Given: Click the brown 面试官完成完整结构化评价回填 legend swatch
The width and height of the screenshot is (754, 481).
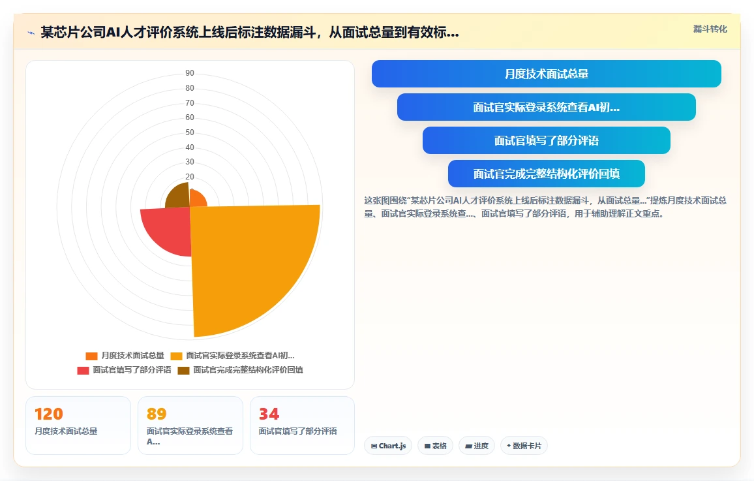Looking at the screenshot, I should tap(183, 371).
